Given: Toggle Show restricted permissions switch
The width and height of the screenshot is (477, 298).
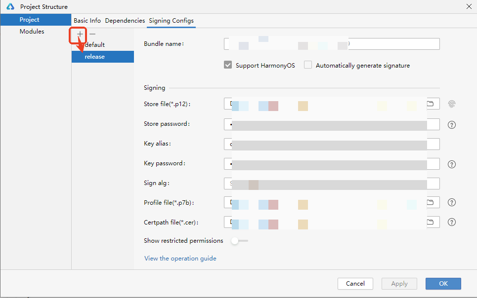Looking at the screenshot, I should [240, 241].
